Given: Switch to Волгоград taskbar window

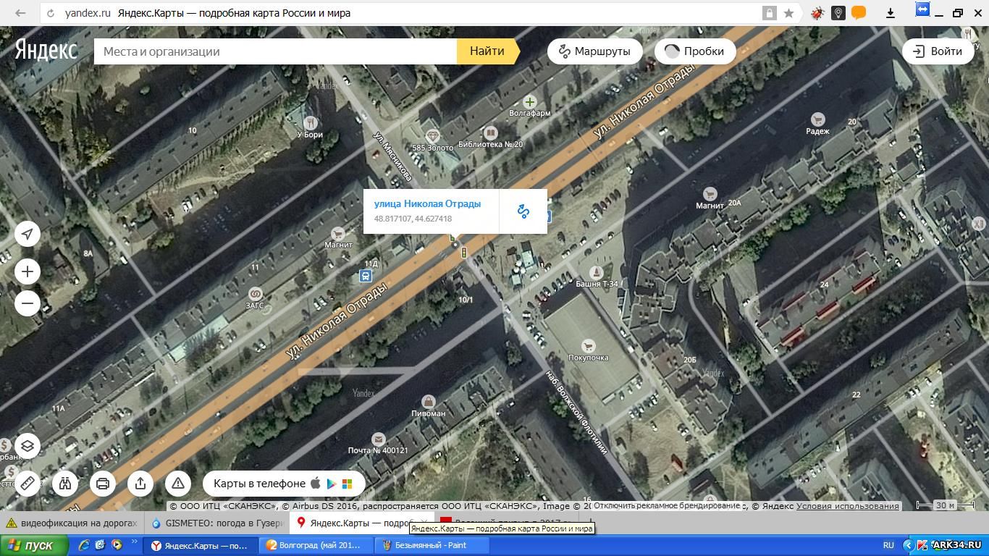Looking at the screenshot, I should coord(316,545).
